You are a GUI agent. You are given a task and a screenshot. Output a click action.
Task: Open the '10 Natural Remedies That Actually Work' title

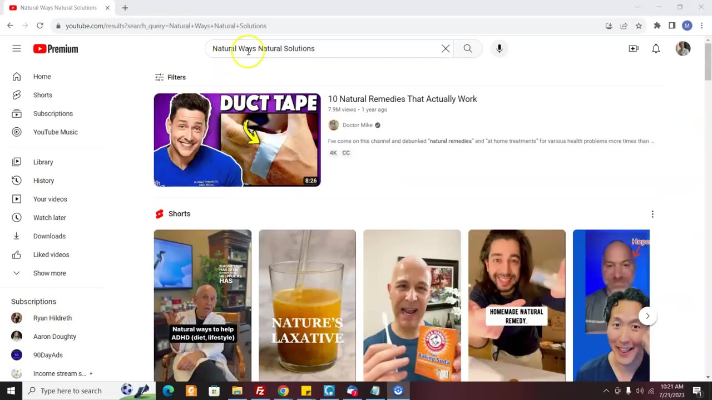tap(402, 99)
